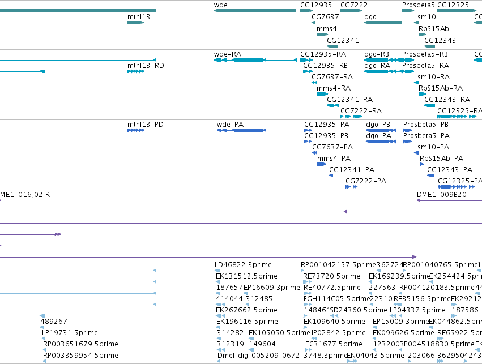Click the 'EP16609.3prime' EST label
Screen dimensions: 482x364
tap(272, 288)
